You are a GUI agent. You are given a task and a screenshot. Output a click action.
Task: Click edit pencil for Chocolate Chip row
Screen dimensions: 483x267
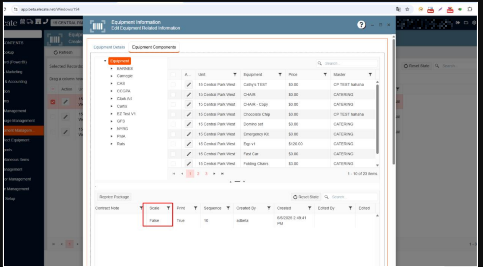coord(189,114)
